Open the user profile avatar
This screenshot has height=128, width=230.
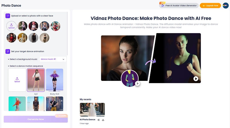click(226, 5)
